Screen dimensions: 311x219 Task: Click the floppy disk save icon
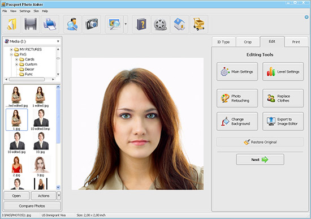tap(31, 24)
